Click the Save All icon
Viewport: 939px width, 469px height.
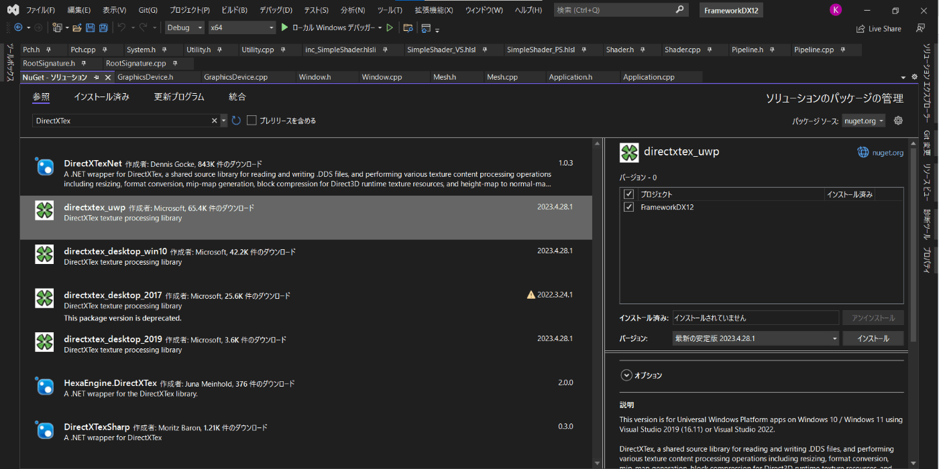(103, 27)
